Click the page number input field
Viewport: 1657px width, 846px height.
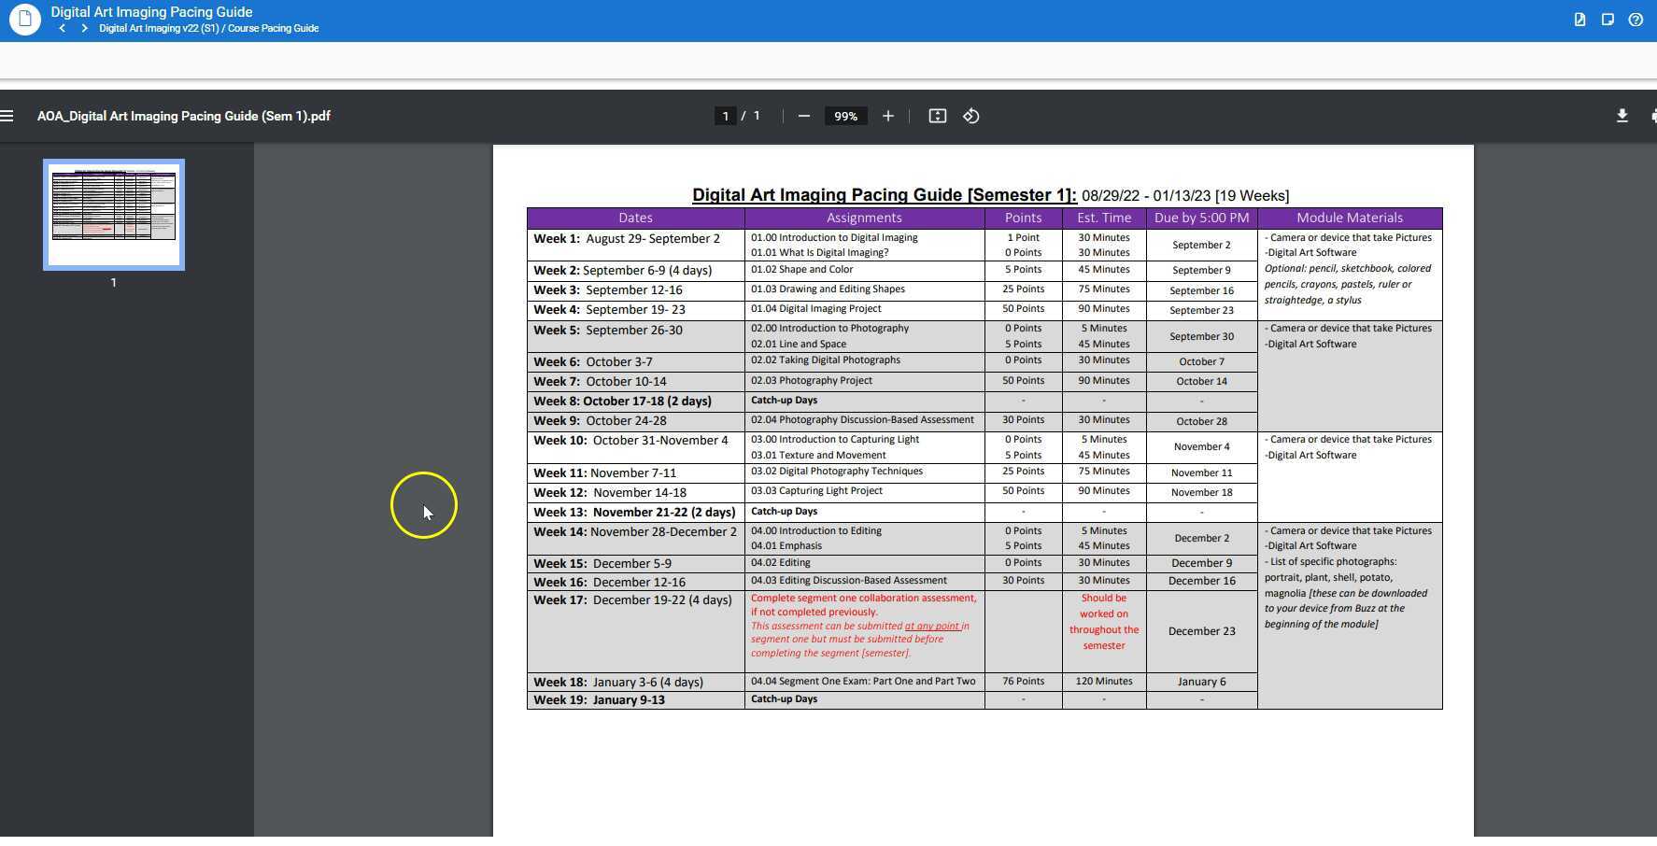pyautogui.click(x=725, y=116)
